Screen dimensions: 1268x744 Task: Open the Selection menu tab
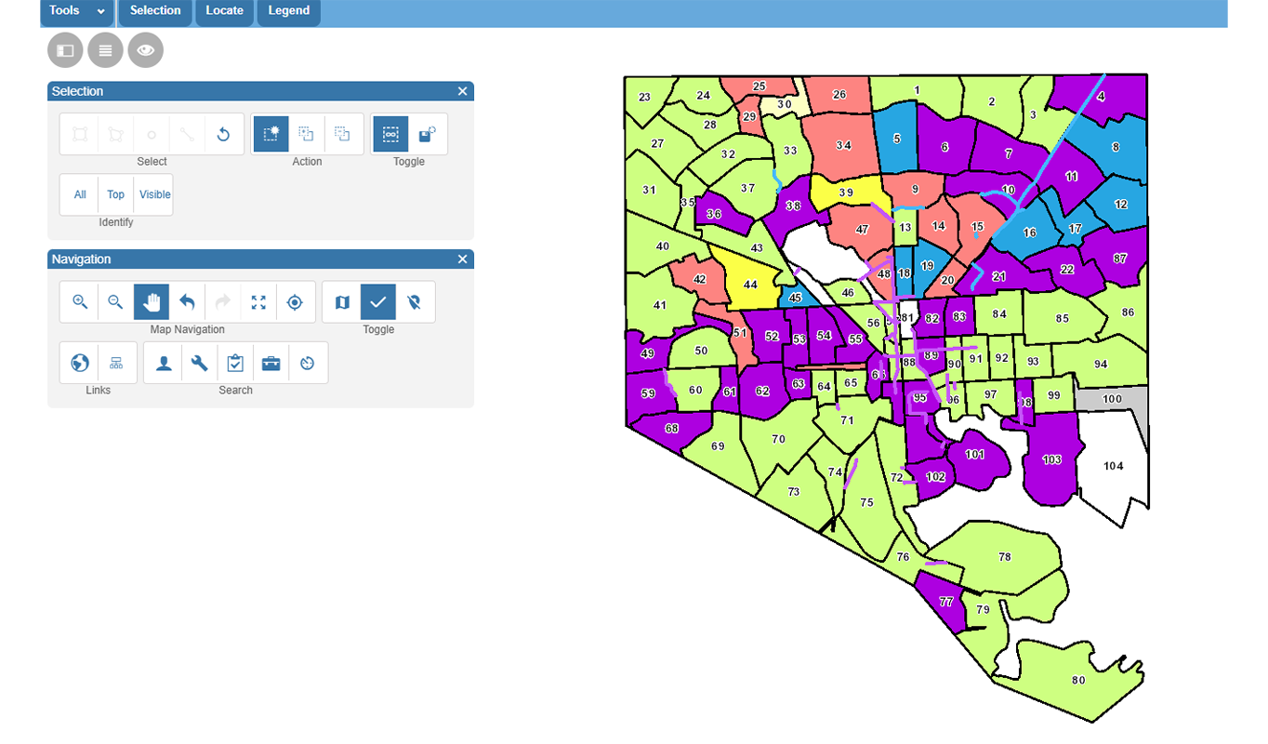click(155, 11)
